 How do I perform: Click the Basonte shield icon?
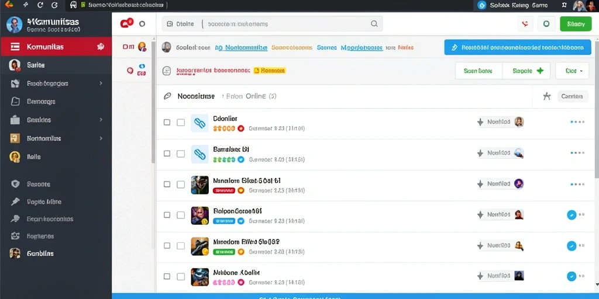pyautogui.click(x=15, y=184)
